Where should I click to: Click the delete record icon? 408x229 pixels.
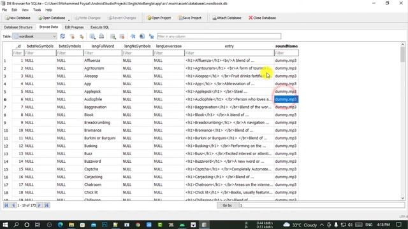click(122, 36)
